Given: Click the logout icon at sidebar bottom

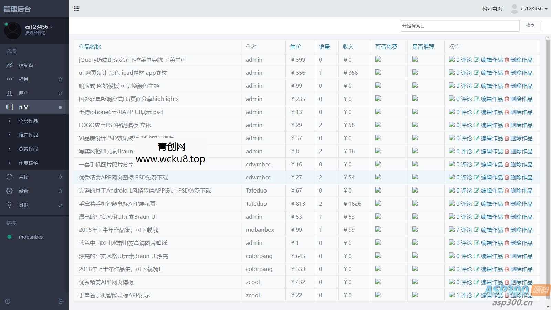Looking at the screenshot, I should (x=61, y=301).
